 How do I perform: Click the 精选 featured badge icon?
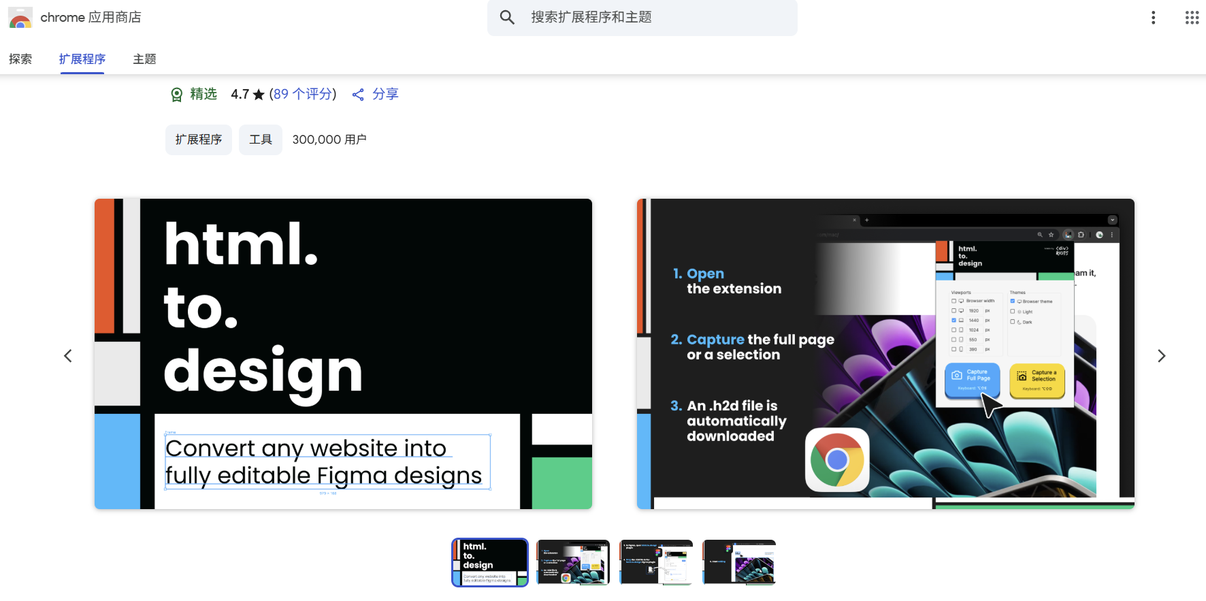[176, 95]
